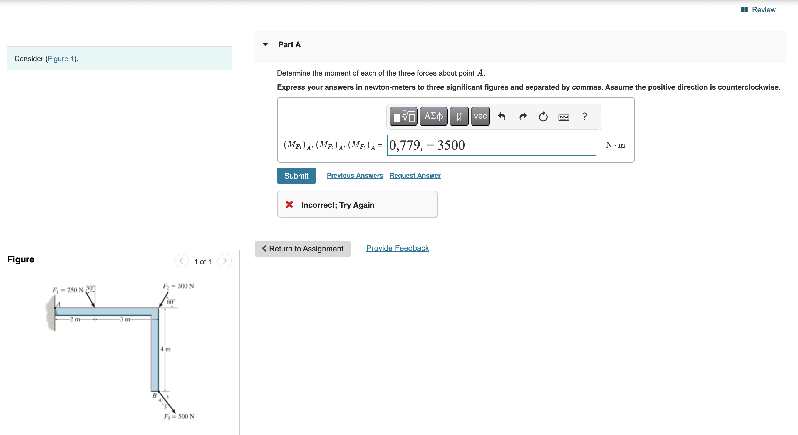Open the Review page link
This screenshot has width=798, height=435.
(763, 9)
